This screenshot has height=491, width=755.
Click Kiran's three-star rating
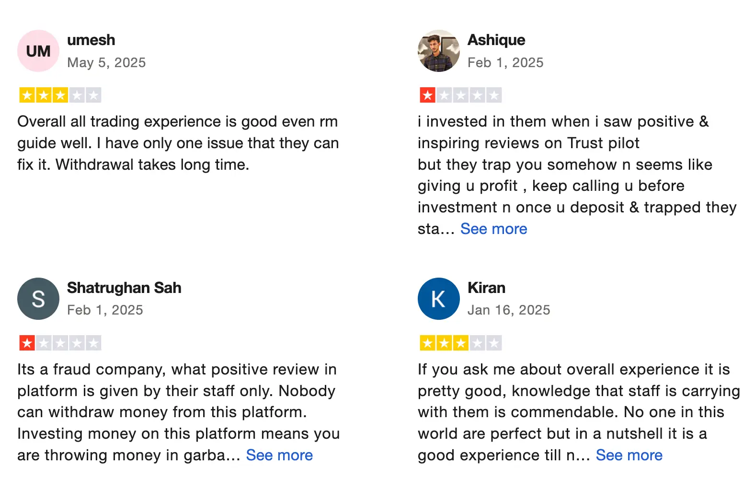460,343
